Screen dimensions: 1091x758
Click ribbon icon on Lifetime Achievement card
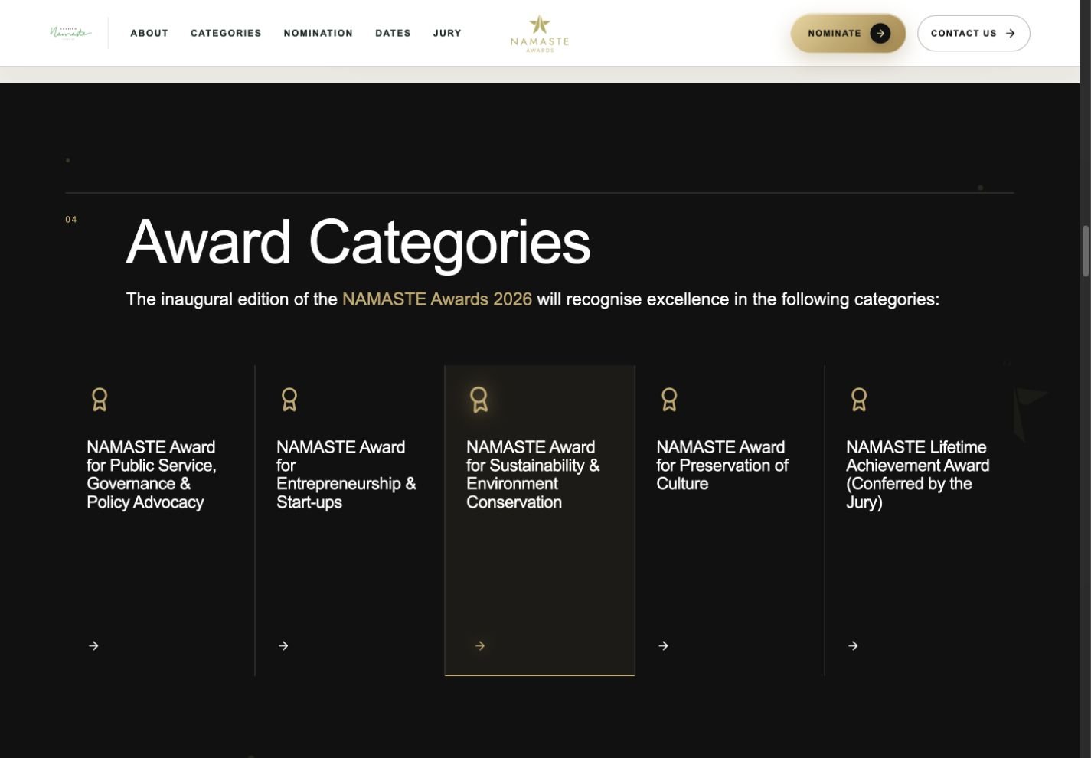coord(859,400)
